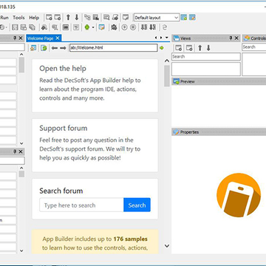The height and width of the screenshot is (266, 266).
Task: Click the magnifier search icon in top toolbar row
Action: pos(106,18)
